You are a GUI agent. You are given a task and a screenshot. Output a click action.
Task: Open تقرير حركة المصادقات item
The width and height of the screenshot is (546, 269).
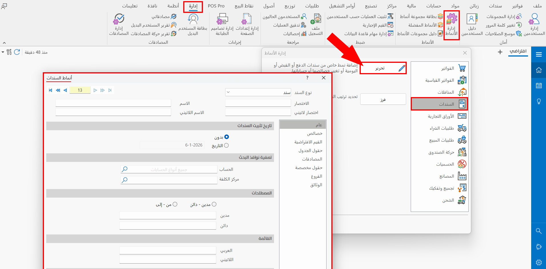(x=154, y=34)
